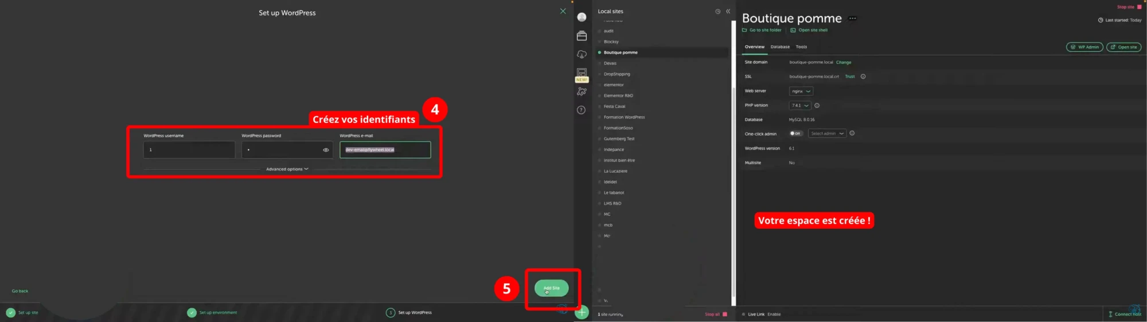
Task: Open the Blueprints icon marked NEW
Action: point(582,75)
